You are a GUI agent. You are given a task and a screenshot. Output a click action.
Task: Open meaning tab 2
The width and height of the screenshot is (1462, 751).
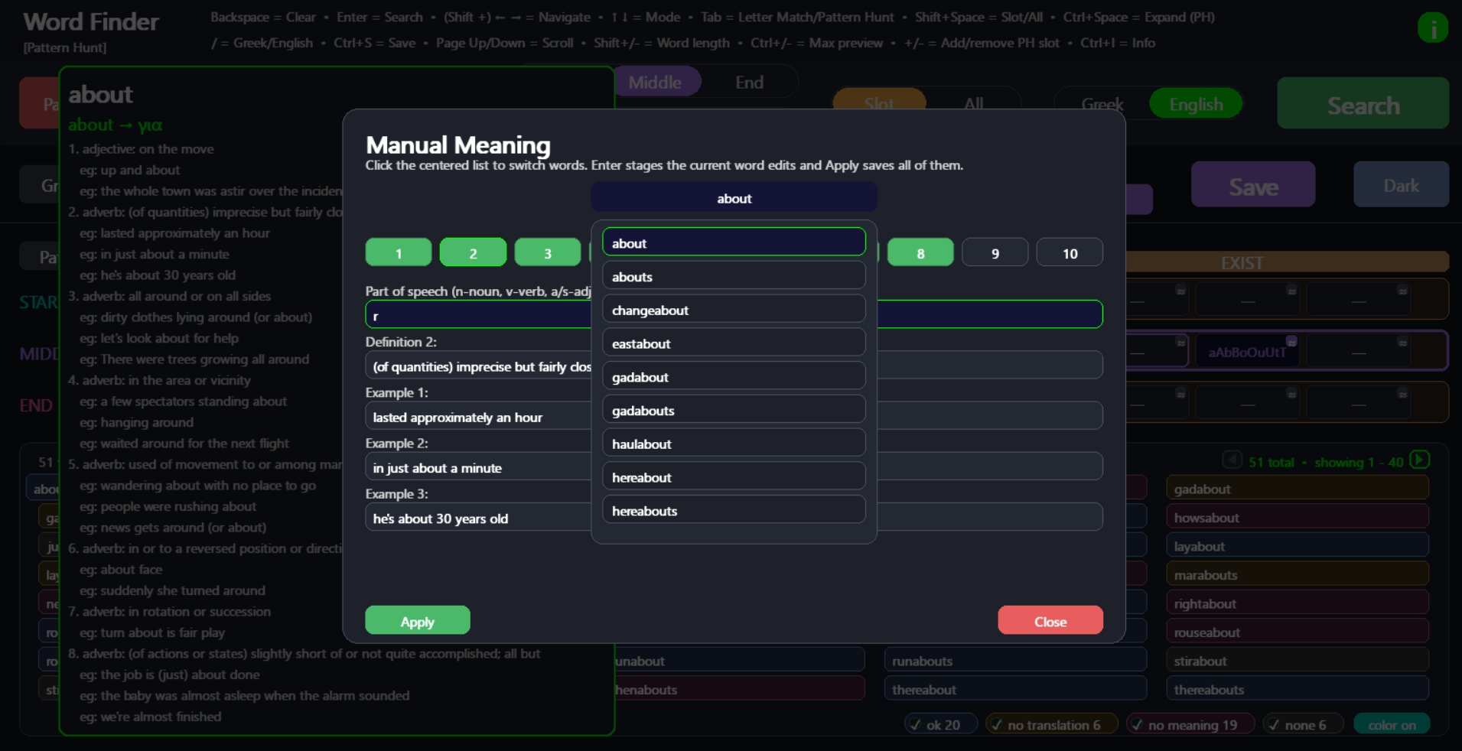pos(473,252)
